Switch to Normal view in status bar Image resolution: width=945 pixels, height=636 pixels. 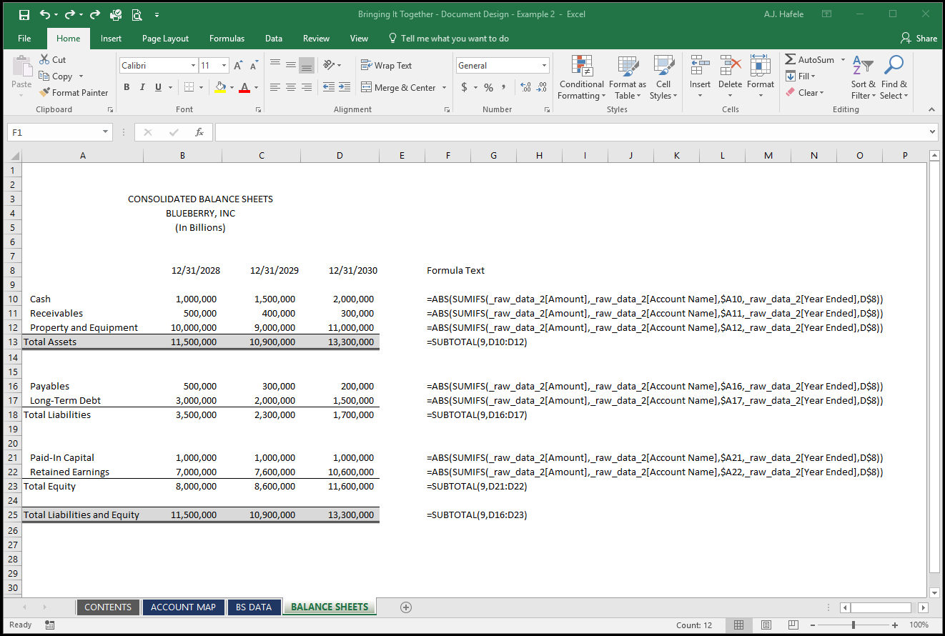739,625
